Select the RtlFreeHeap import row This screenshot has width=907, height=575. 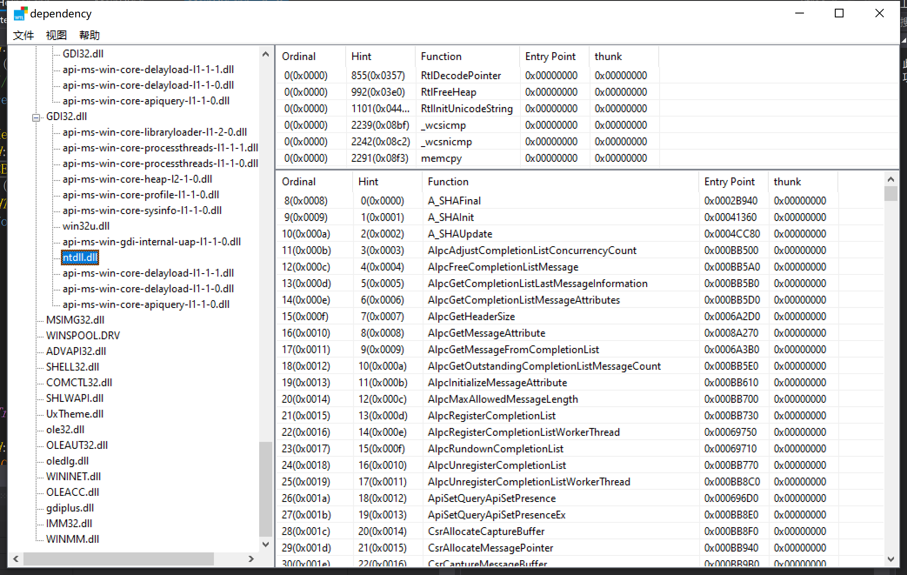448,92
